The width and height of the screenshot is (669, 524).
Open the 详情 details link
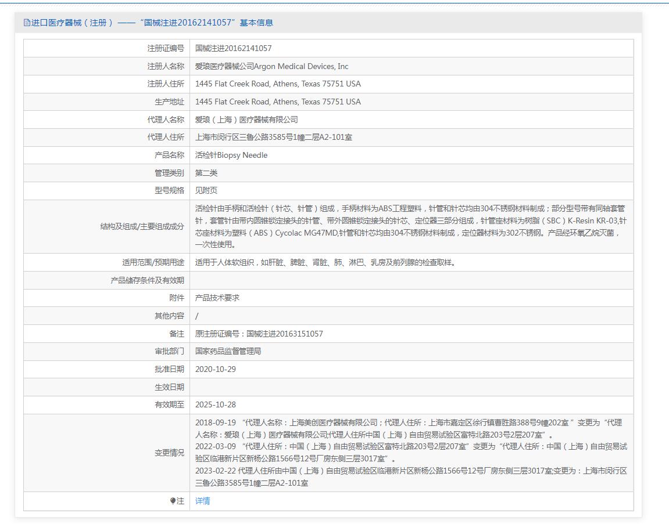pos(202,501)
